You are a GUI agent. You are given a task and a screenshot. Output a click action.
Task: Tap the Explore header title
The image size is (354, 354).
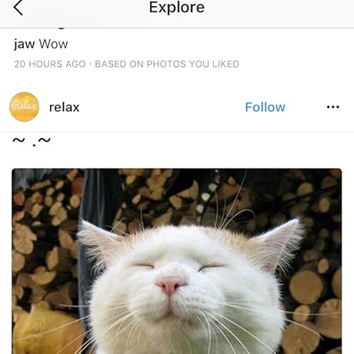pyautogui.click(x=177, y=7)
